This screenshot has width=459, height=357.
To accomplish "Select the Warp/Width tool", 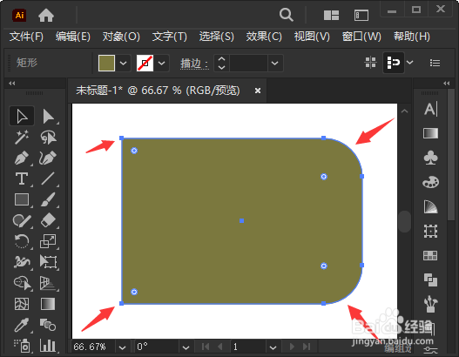I will coord(22,262).
